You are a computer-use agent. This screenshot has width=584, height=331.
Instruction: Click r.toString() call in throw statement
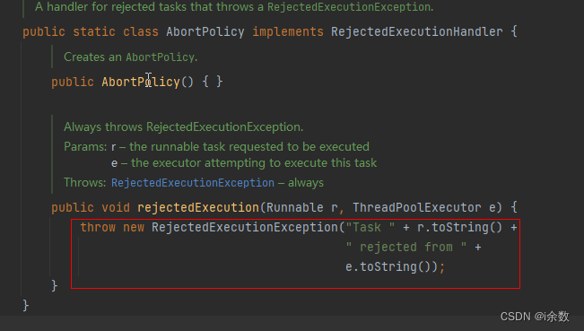point(459,227)
